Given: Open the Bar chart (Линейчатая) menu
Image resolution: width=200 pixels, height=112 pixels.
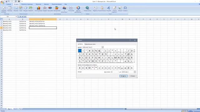Looking at the screenshot, I should pyautogui.click(x=57, y=9).
